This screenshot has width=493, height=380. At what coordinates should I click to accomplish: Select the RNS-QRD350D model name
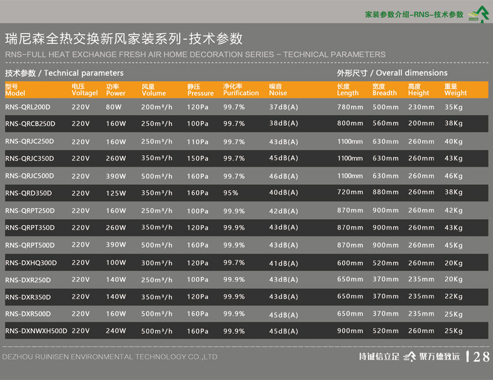(x=28, y=193)
